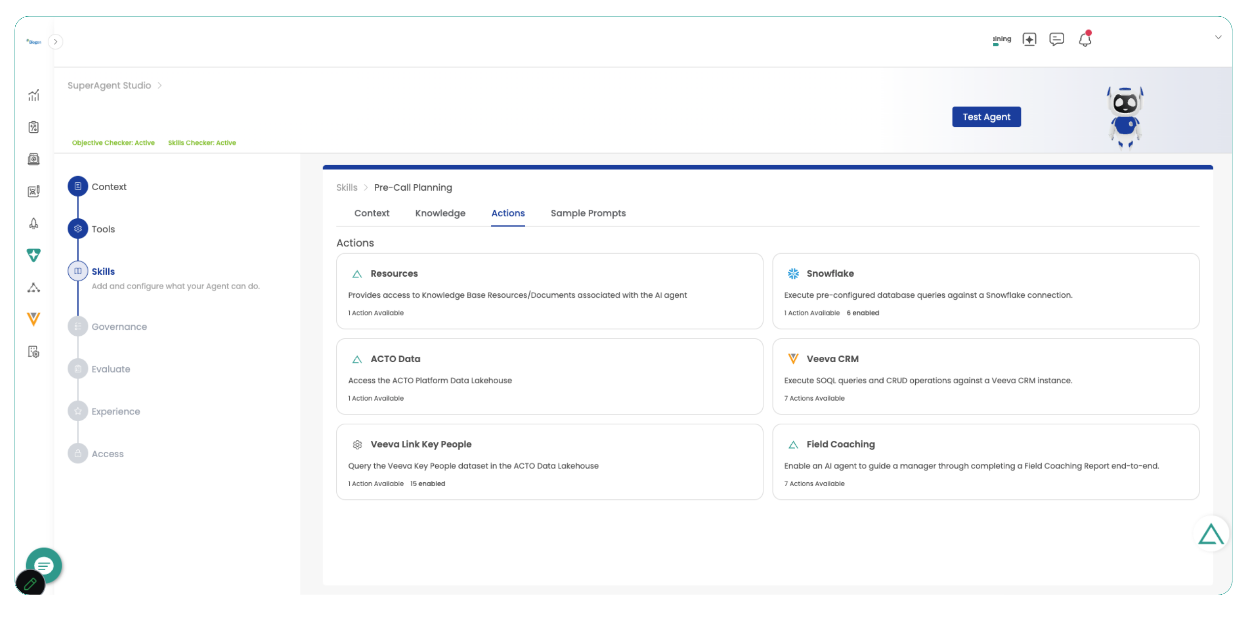
Task: Open the analytics chart icon in sidebar
Action: [33, 95]
